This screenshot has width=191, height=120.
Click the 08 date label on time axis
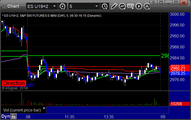[x=28, y=117]
